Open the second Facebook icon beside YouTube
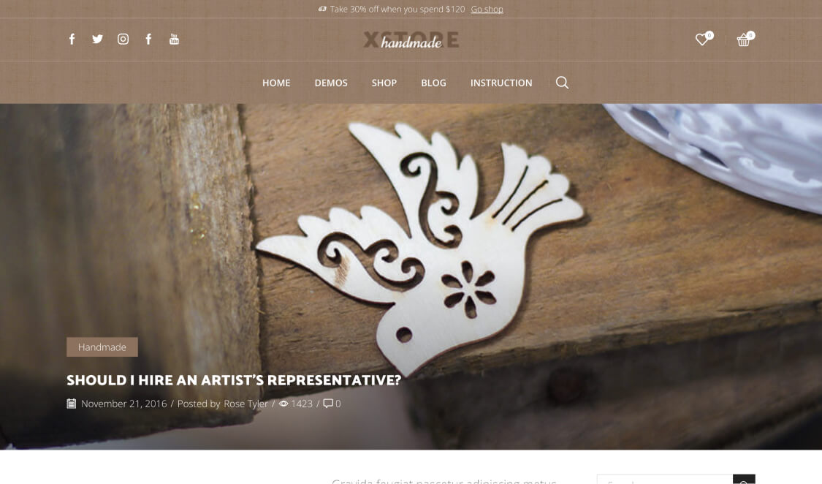The height and width of the screenshot is (484, 822). click(149, 39)
